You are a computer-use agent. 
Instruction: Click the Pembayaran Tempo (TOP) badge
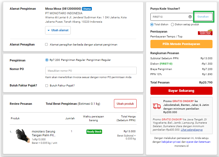[x=205, y=32]
